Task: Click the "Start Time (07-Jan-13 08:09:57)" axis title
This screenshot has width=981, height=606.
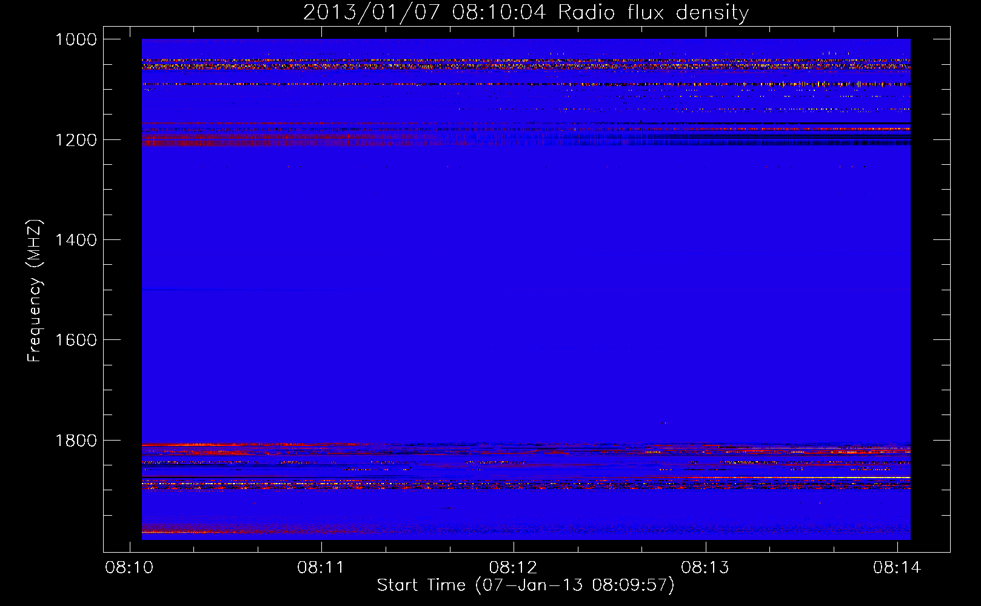Action: coord(526,585)
